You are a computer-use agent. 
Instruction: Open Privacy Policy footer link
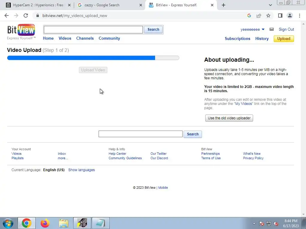click(x=253, y=158)
